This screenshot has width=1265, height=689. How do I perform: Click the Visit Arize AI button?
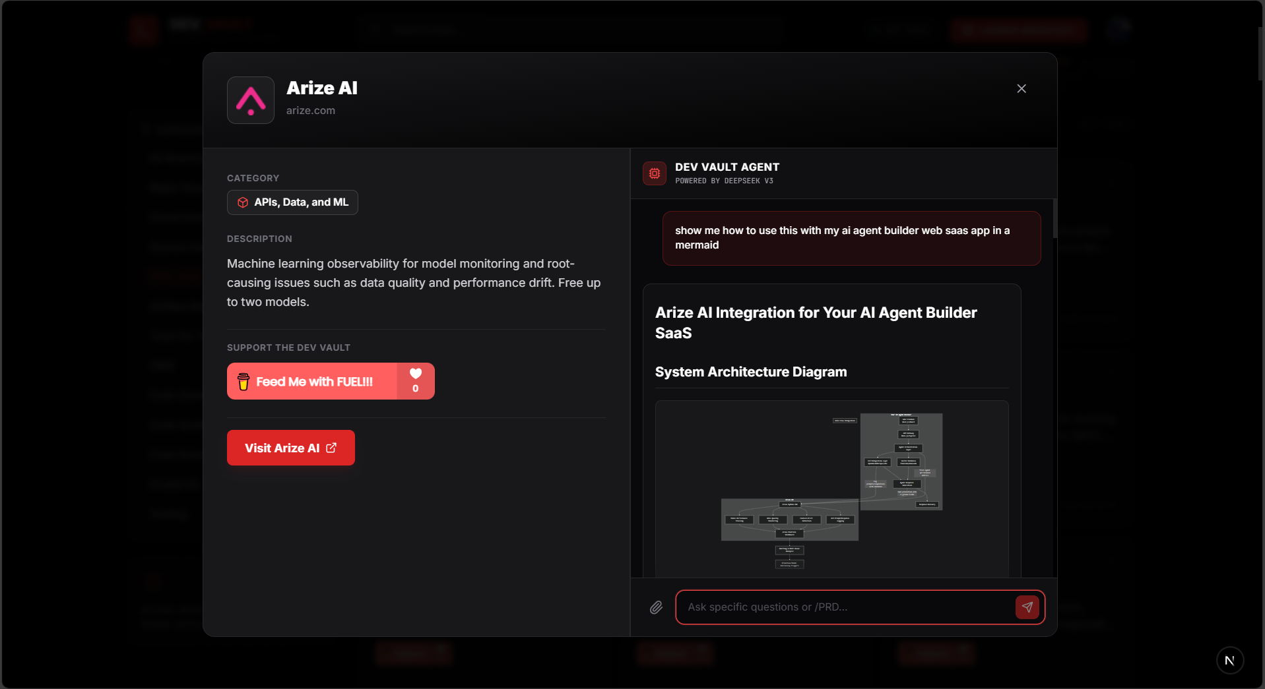pyautogui.click(x=290, y=448)
